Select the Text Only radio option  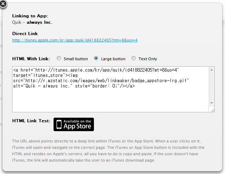[x=134, y=58]
